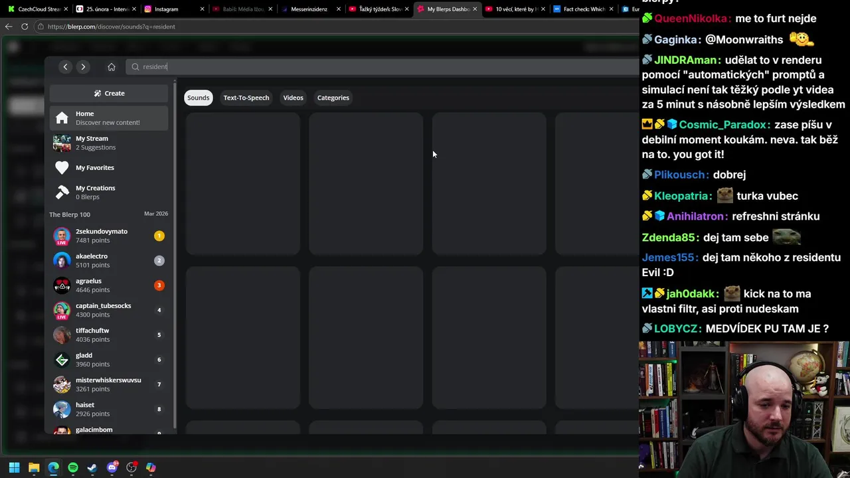Open File Explorer from taskbar

34,467
